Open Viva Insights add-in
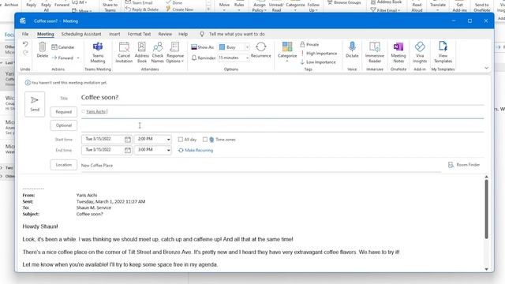Screen dimensions: 505x284 (x=420, y=53)
